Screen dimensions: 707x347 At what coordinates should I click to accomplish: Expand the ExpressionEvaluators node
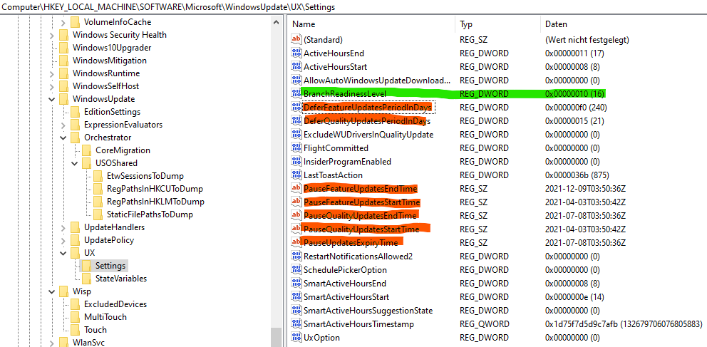(63, 125)
